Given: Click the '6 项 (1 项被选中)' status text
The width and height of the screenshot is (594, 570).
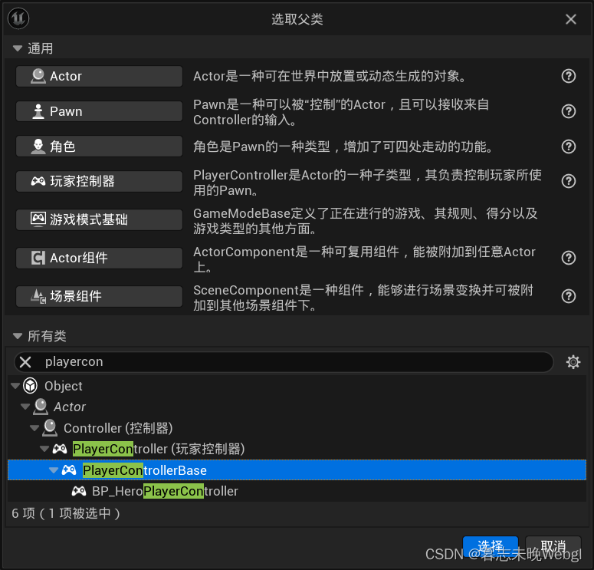Looking at the screenshot, I should [x=66, y=513].
